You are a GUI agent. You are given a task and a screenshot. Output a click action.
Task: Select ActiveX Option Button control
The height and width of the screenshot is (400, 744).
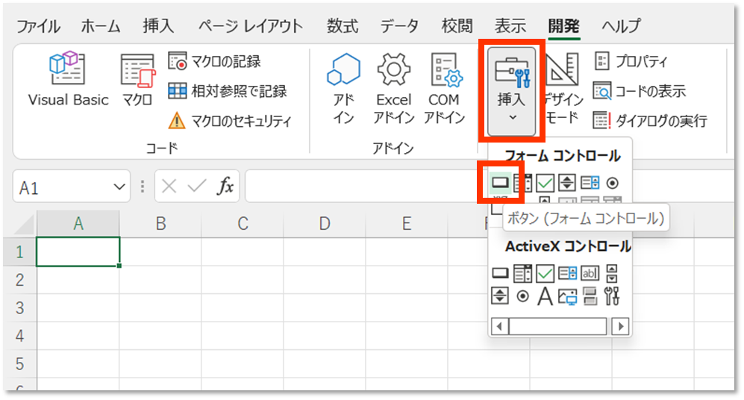522,296
